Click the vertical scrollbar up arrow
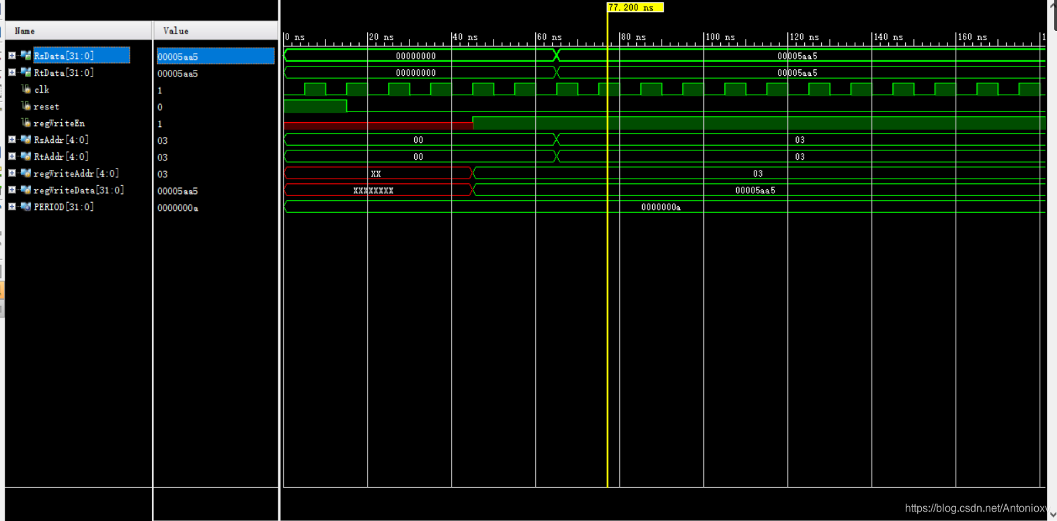Image resolution: width=1057 pixels, height=521 pixels. tap(1054, 5)
